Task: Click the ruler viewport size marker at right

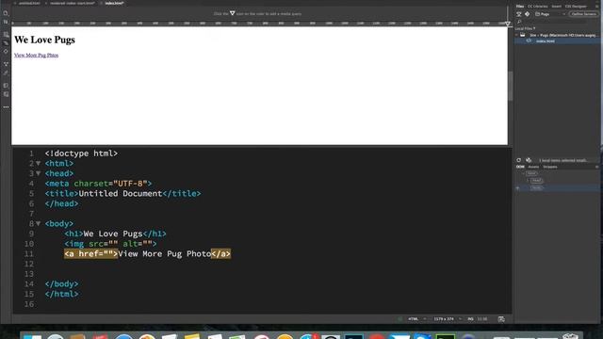Action: click(508, 24)
